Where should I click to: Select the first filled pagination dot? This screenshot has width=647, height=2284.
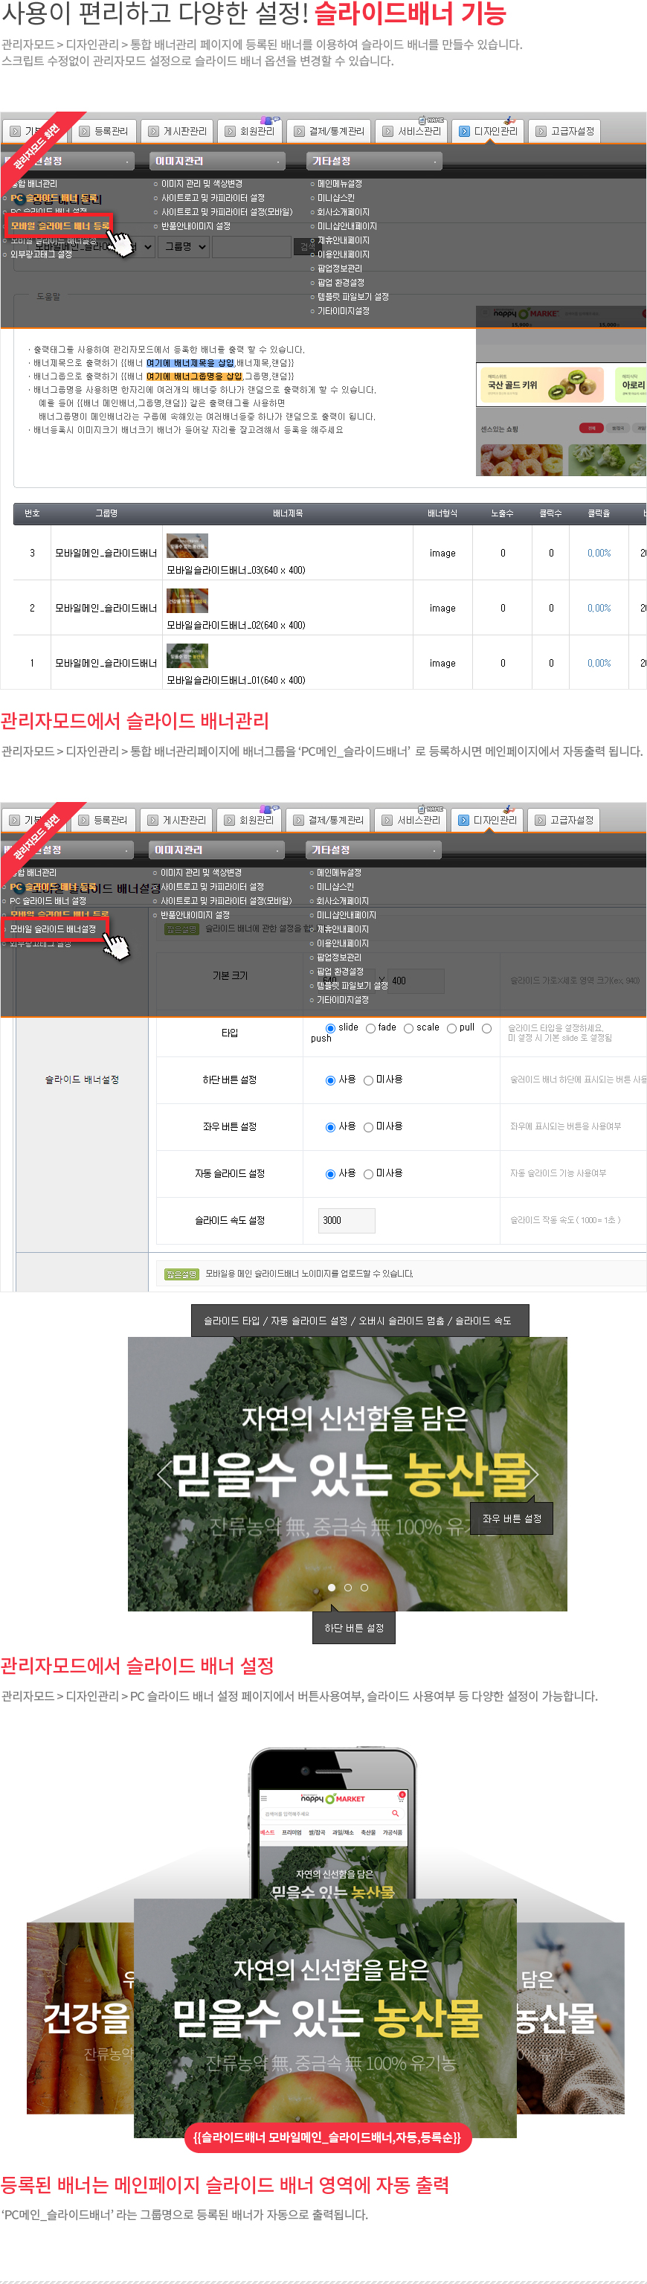332,1587
